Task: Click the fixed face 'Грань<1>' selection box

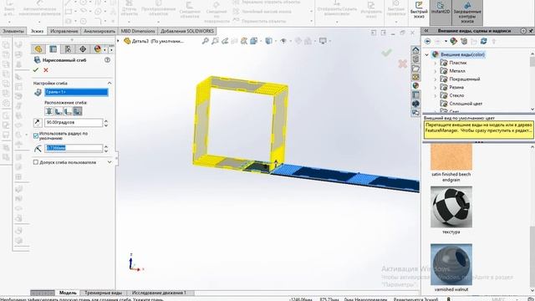Action: point(76,92)
